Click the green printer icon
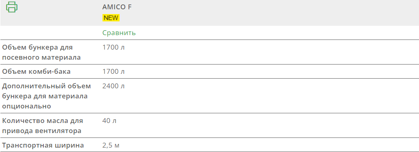 pyautogui.click(x=12, y=7)
